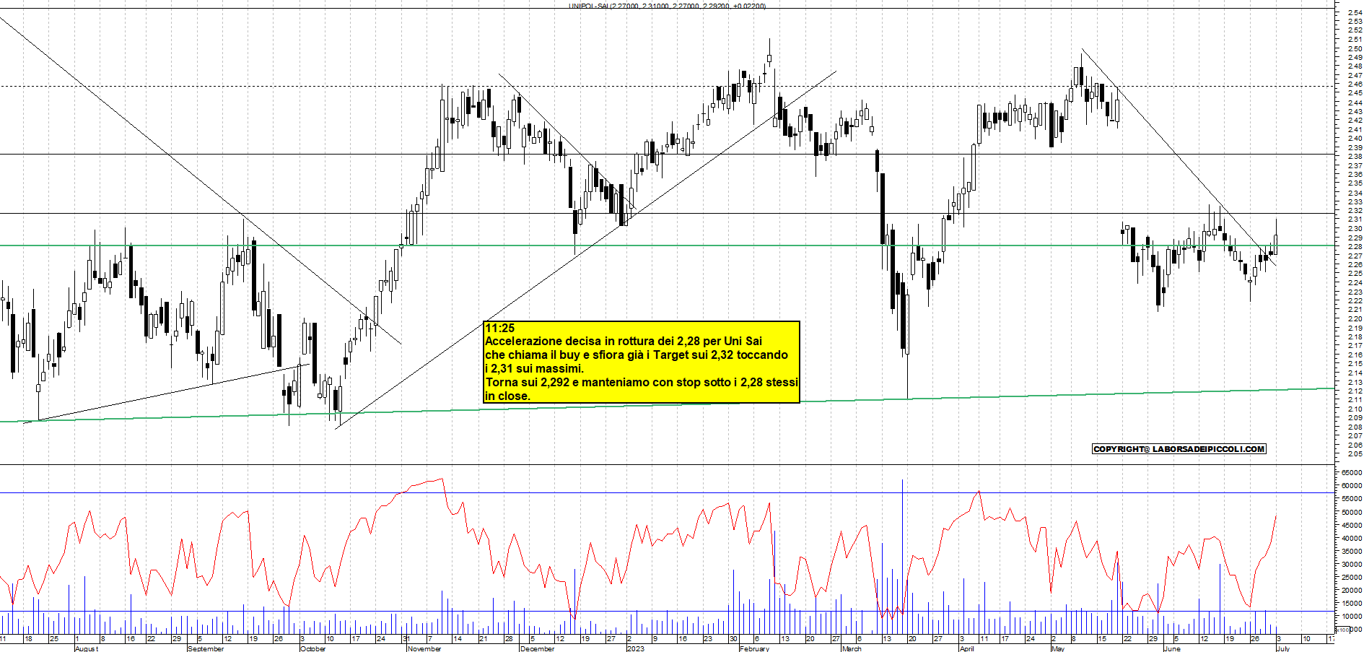Viewport: 1364px width, 652px height.
Task: Click the 'September' month label on time axis
Action: [x=206, y=648]
